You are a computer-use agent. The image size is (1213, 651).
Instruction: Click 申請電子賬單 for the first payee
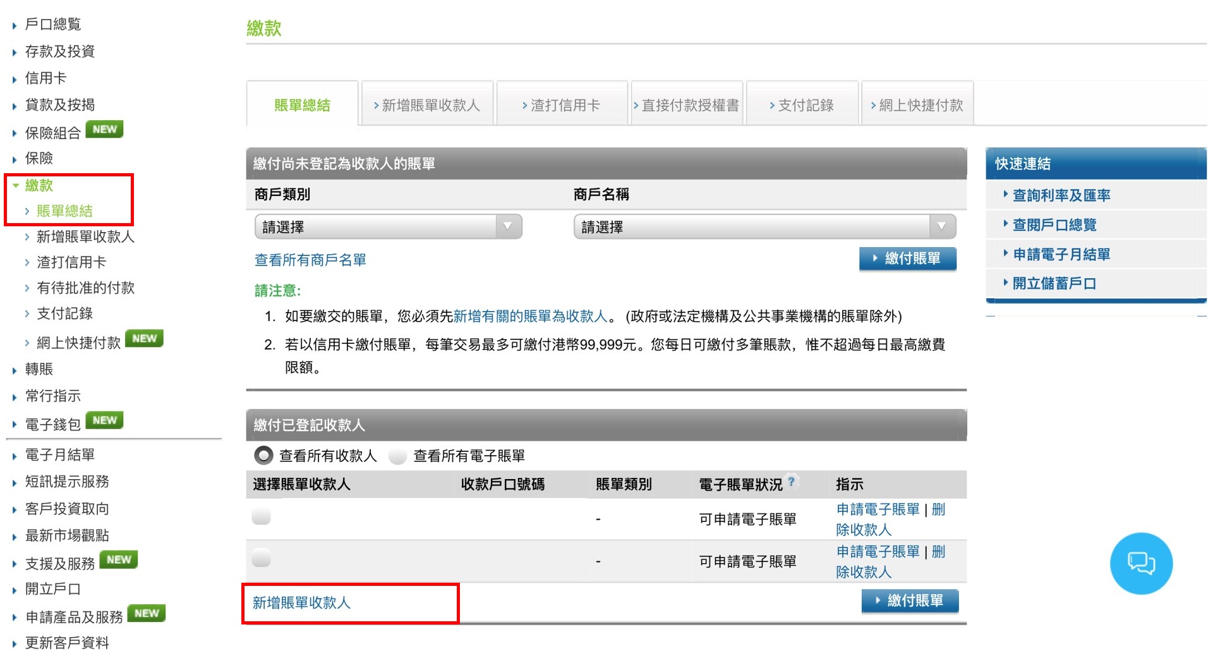coord(877,509)
